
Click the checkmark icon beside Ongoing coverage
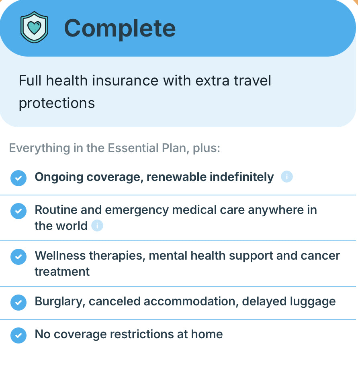18,177
